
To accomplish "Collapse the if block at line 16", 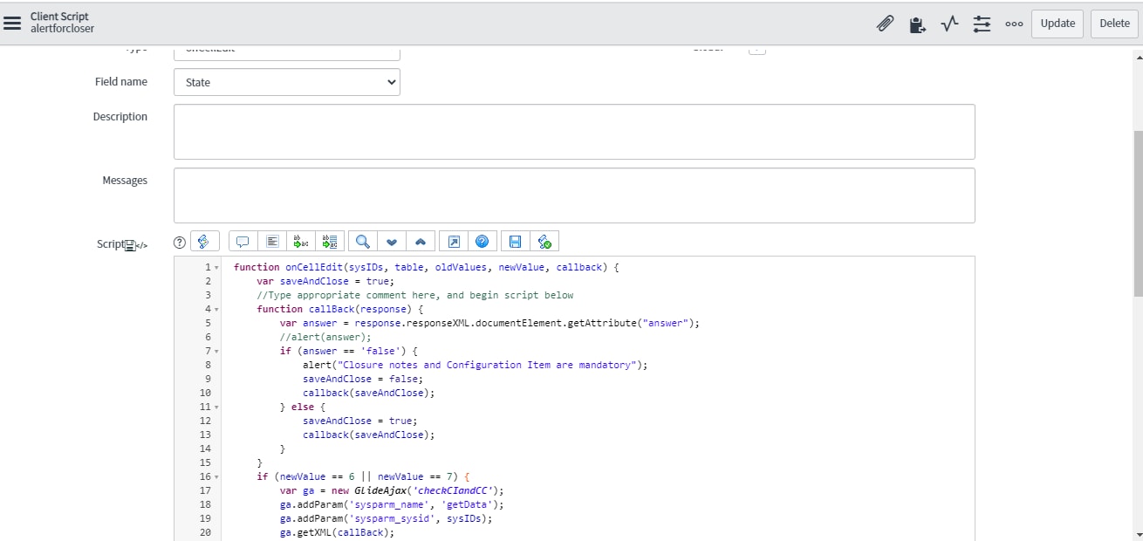I will tap(216, 477).
